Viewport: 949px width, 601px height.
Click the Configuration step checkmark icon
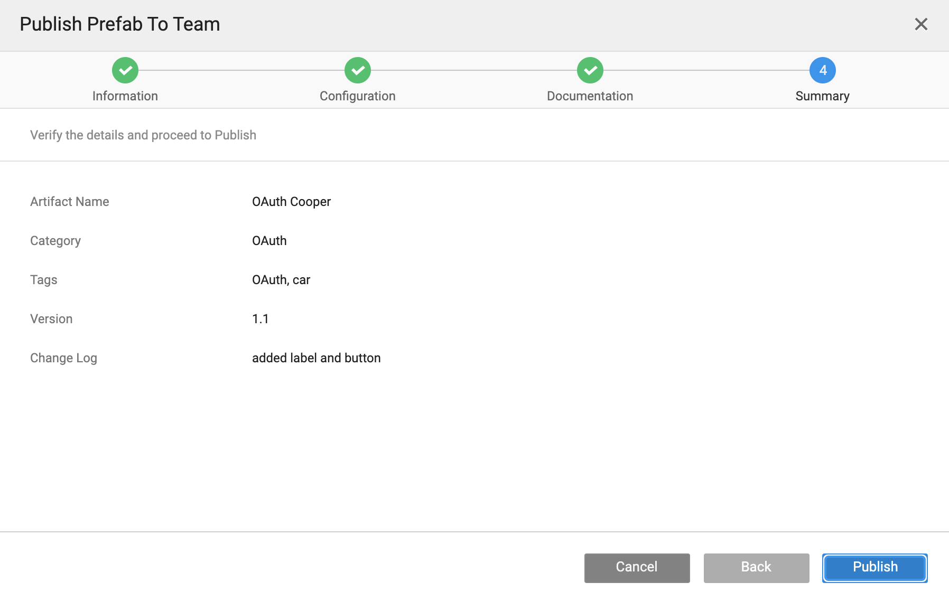pyautogui.click(x=358, y=70)
